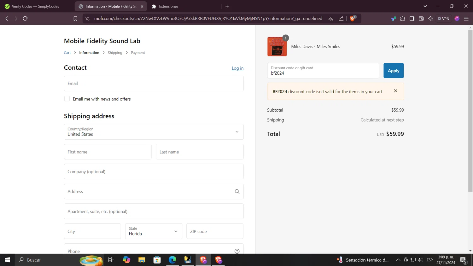
Task: Select the Payment breadcrumb step
Action: coord(138,53)
